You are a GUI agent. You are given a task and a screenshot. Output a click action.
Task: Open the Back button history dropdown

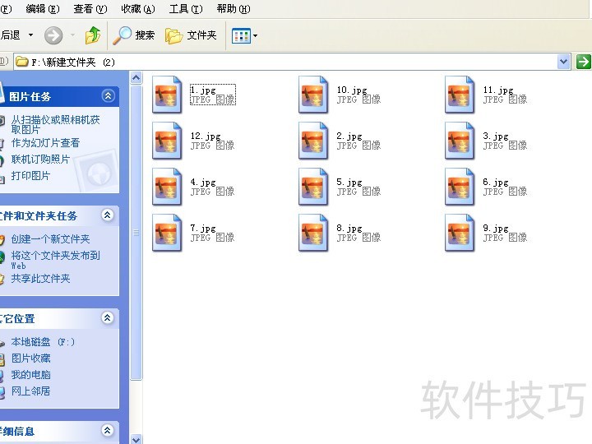[x=31, y=35]
